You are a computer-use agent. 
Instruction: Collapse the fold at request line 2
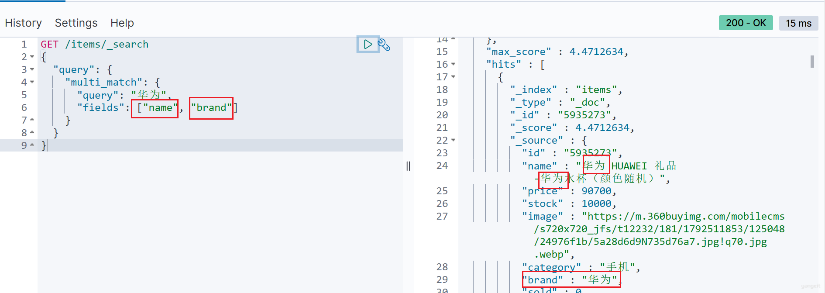pyautogui.click(x=32, y=57)
